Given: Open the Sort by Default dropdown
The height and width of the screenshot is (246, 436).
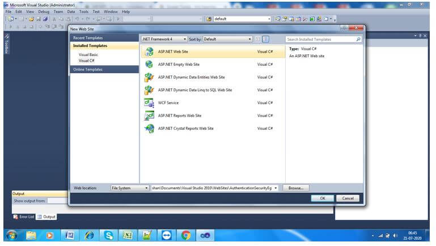Looking at the screenshot, I should [227, 39].
